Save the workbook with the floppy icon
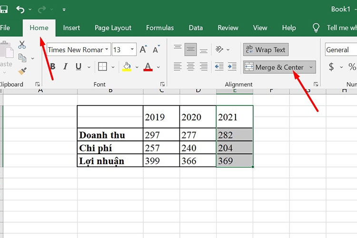Viewport: 357px width, 238px height. [x=3, y=10]
